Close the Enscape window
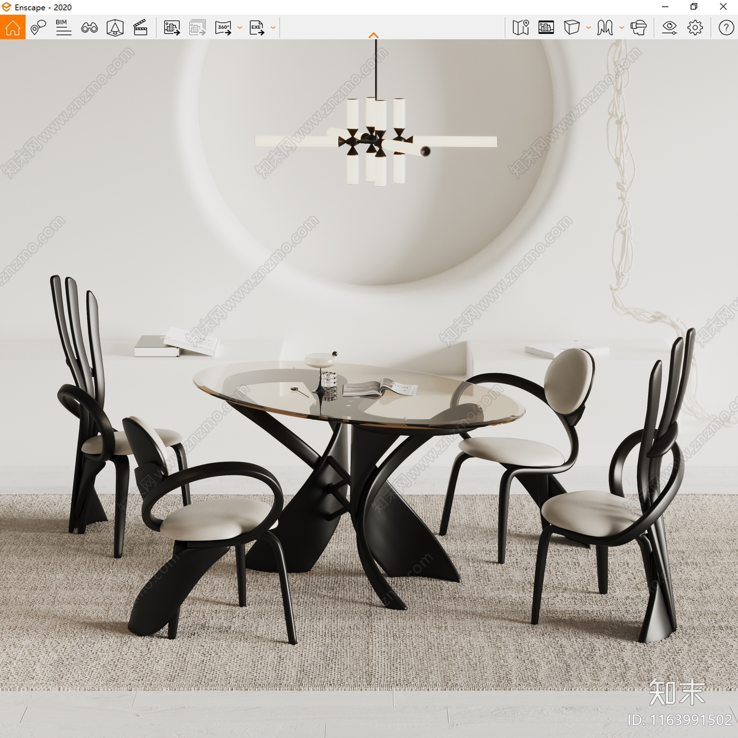The height and width of the screenshot is (738, 738). [723, 7]
